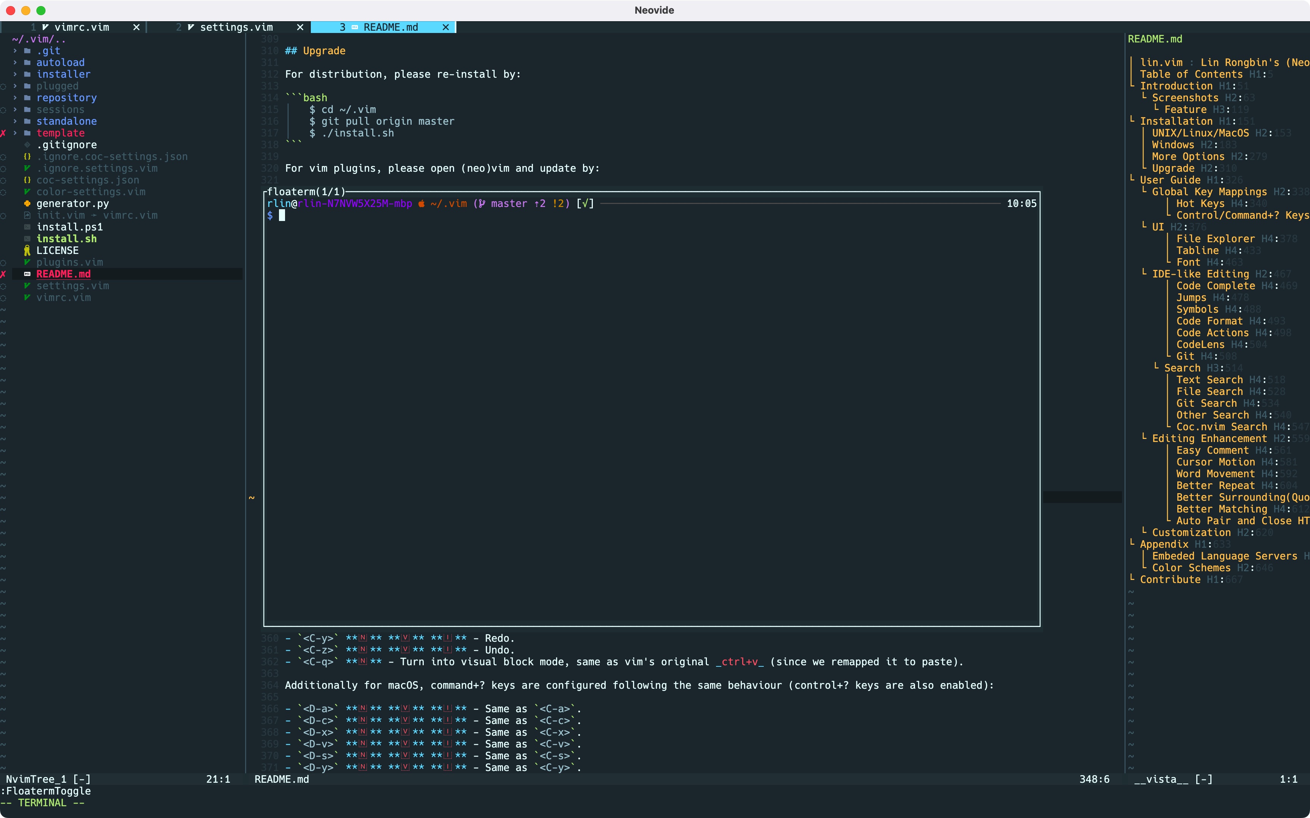Click the floaterm terminal prompt cursor
This screenshot has width=1310, height=818.
pyautogui.click(x=282, y=215)
